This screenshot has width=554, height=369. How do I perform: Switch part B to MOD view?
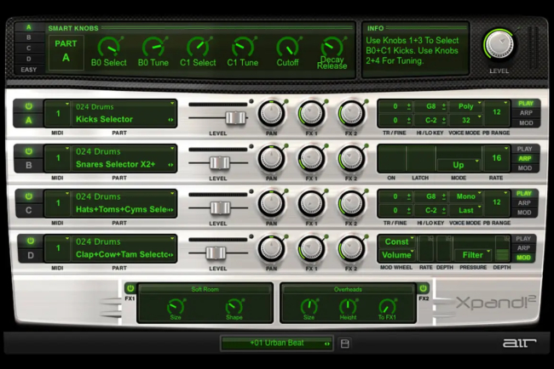coord(525,168)
